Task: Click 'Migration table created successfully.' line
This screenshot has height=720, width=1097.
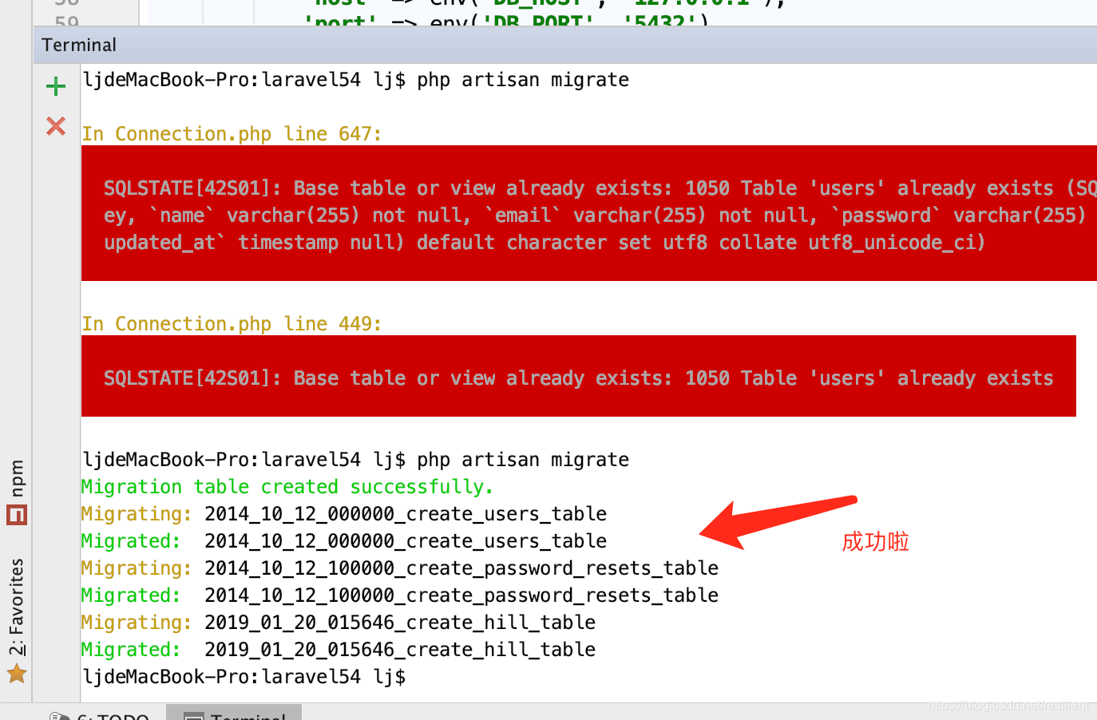Action: tap(287, 487)
